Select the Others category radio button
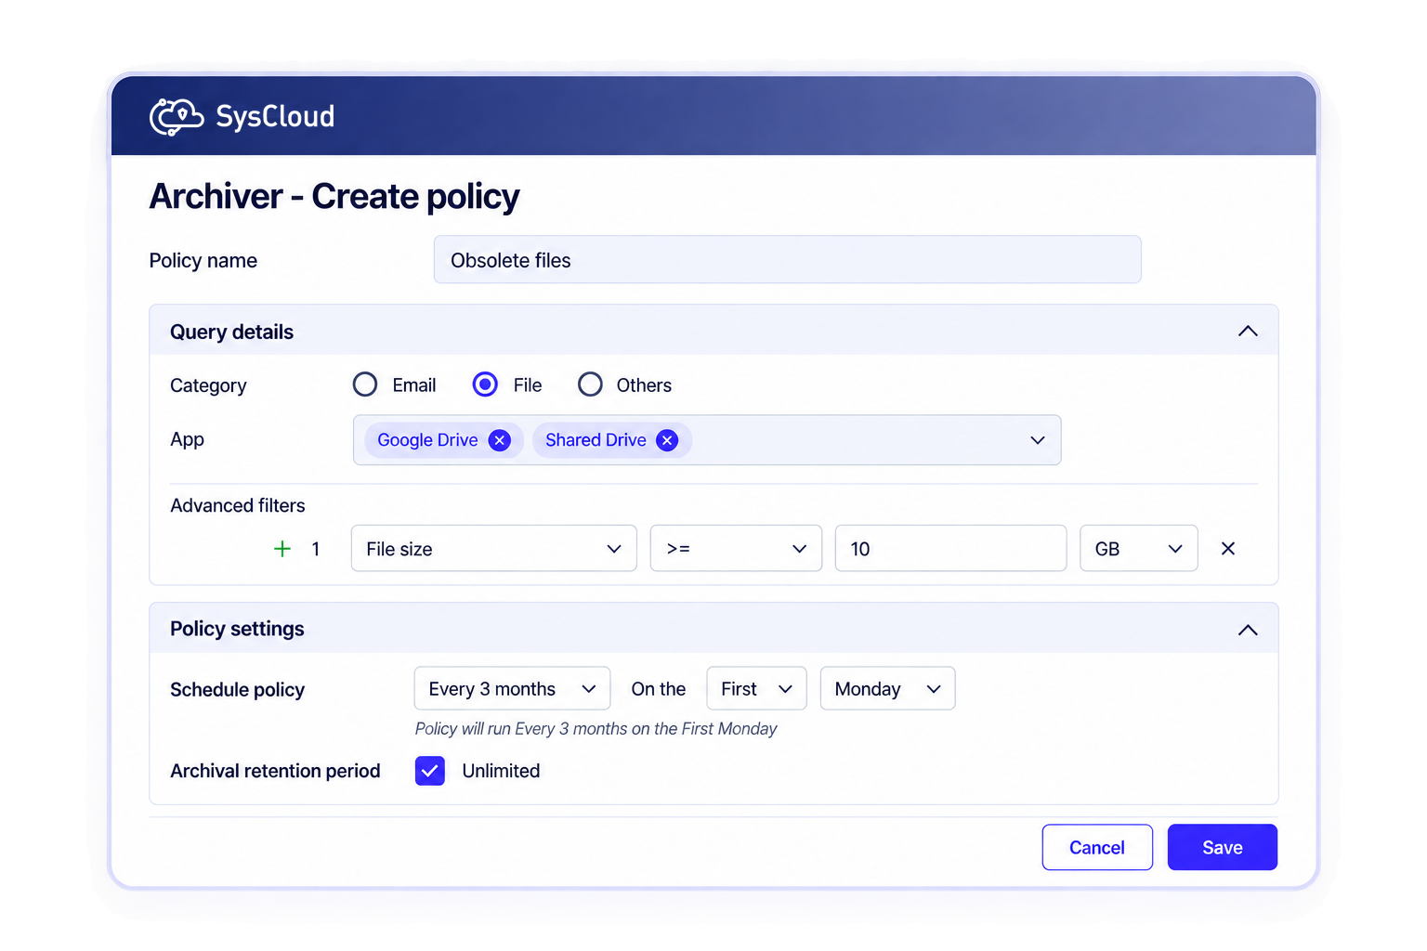Viewport: 1427px width, 951px height. click(590, 384)
